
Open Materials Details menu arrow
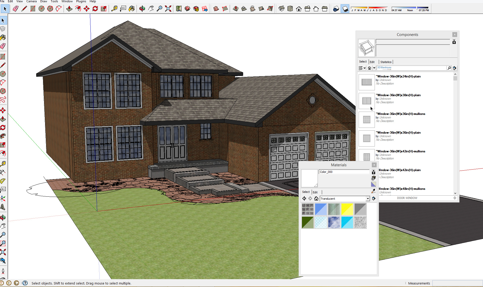[x=374, y=198]
